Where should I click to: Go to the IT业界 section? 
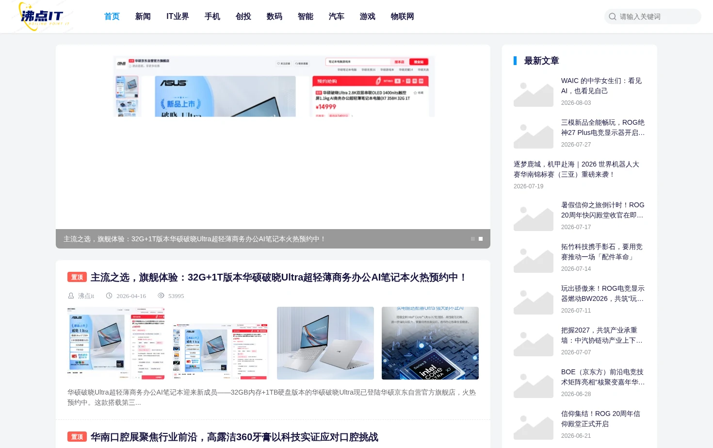(178, 17)
